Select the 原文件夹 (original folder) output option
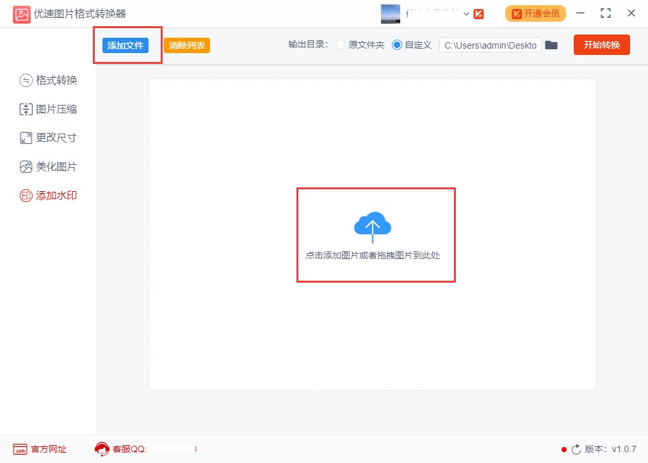648x463 pixels. click(x=340, y=45)
